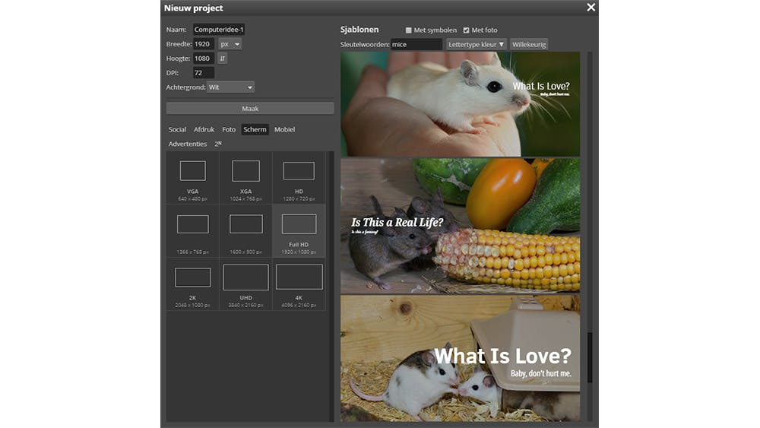The image size is (760, 428).
Task: Swap width and height values
Action: point(223,59)
